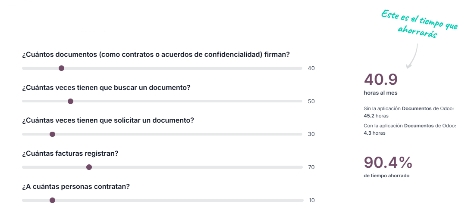The height and width of the screenshot is (216, 471).
Task: Click the value 50 beside the search slider
Action: pyautogui.click(x=311, y=102)
